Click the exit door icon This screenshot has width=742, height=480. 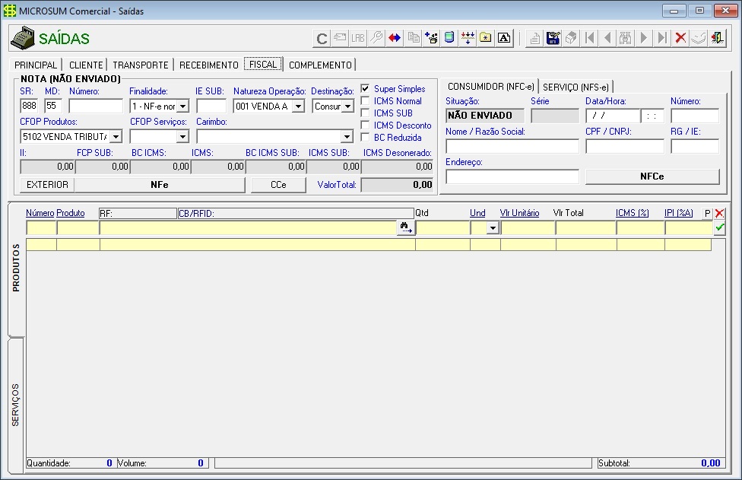click(717, 38)
